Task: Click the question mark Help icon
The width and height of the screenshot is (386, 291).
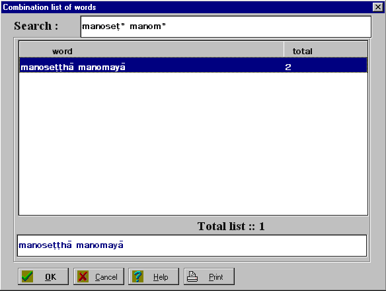Action: (x=138, y=276)
